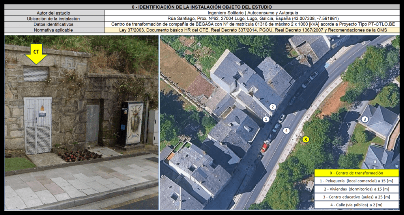Select the Rúa Santiago address value cell
Image resolution: width=404 pixels, height=215 pixels.
(252, 18)
